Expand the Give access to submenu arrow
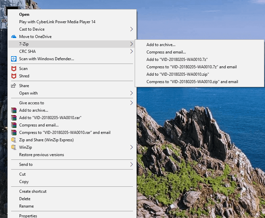The height and width of the screenshot is (218, 265). (131, 103)
